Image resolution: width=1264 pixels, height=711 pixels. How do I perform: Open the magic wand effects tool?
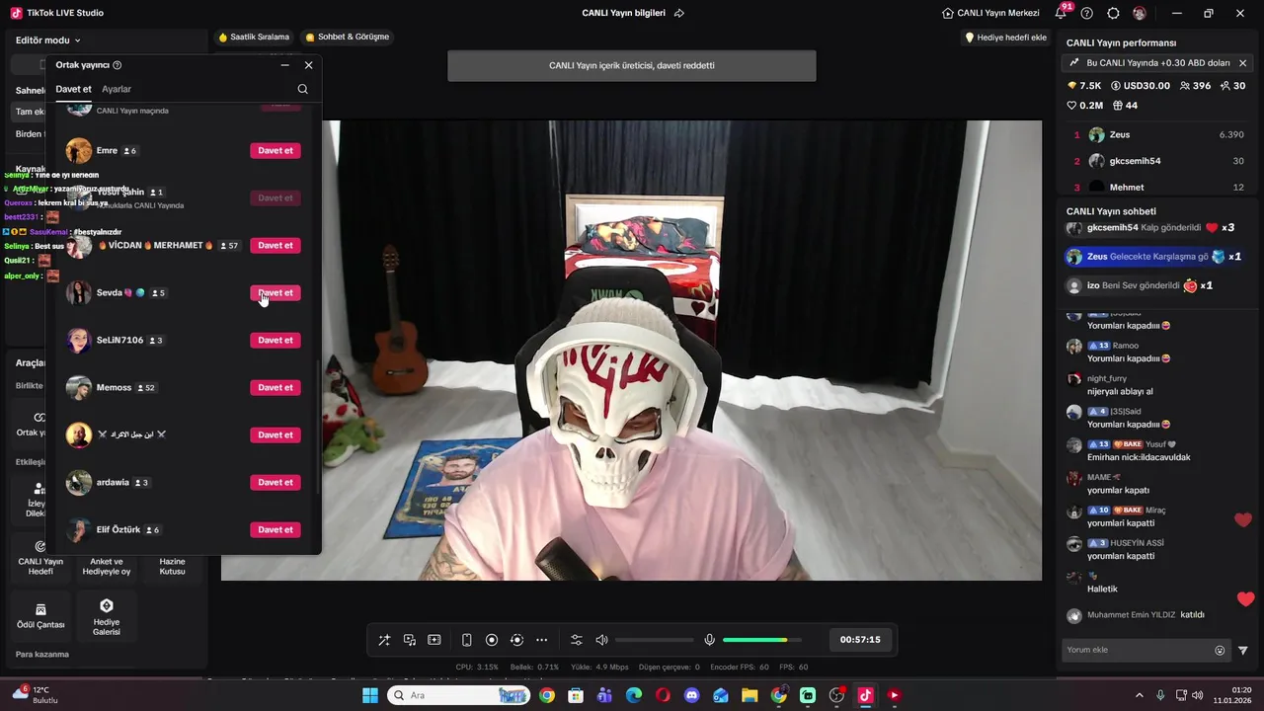[384, 640]
